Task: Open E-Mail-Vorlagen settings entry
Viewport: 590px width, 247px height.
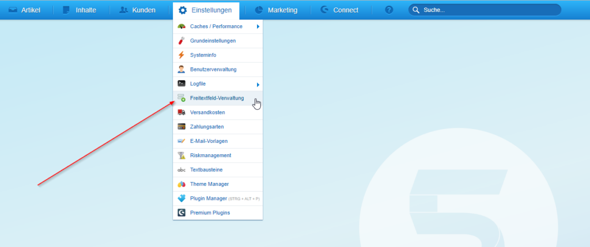Action: point(210,141)
